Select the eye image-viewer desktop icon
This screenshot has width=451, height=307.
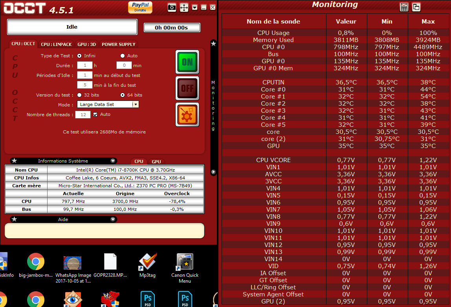[x=72, y=299]
